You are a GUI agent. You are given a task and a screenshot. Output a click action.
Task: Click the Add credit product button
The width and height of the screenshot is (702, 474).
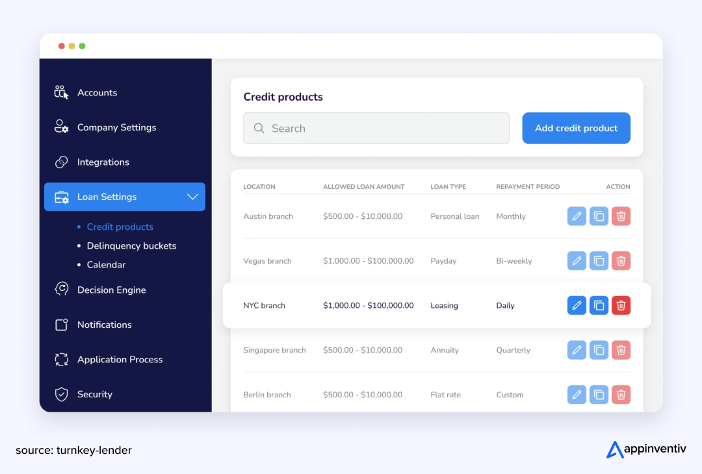tap(576, 128)
